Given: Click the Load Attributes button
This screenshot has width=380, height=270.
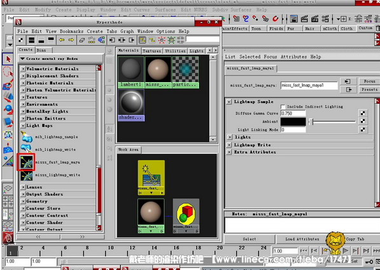Looking at the screenshot, I should click(302, 239).
